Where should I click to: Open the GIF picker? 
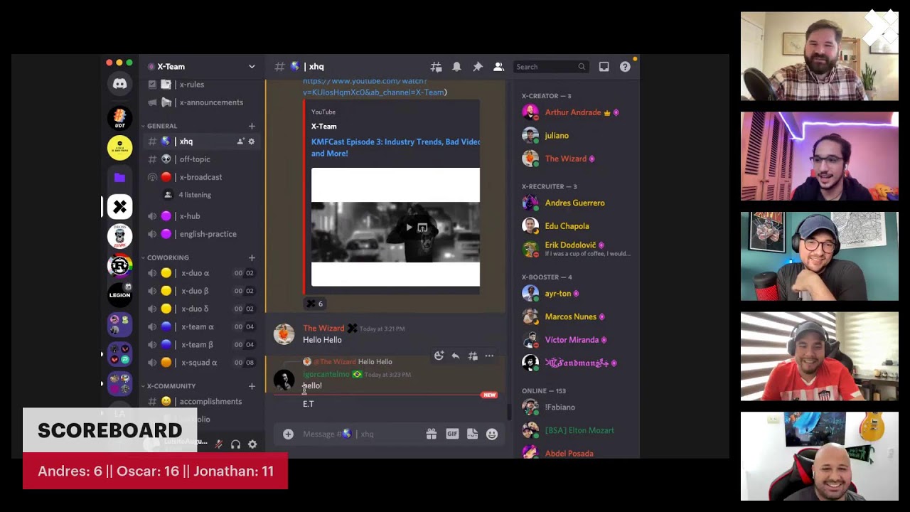click(452, 434)
